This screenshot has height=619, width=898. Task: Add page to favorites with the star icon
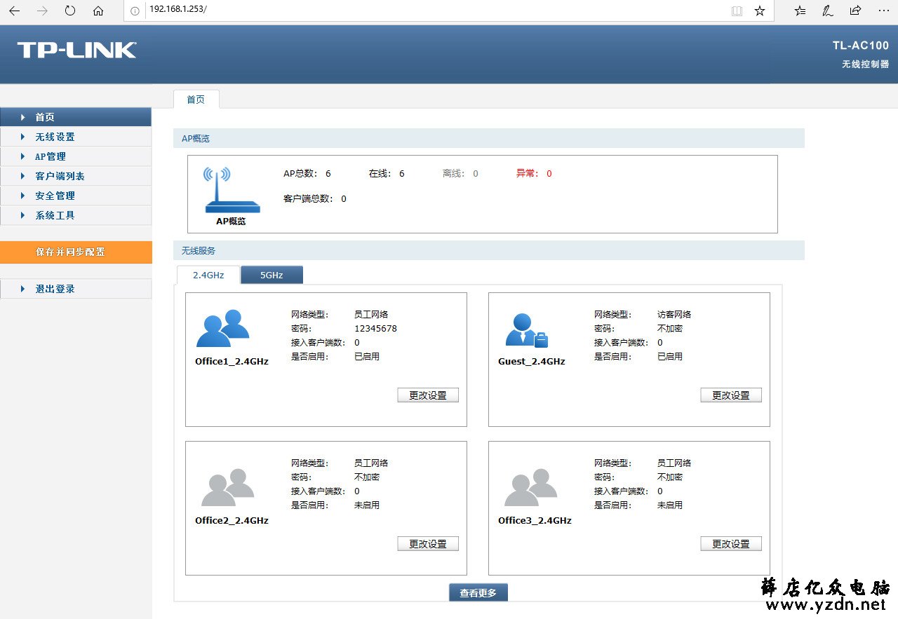pos(760,11)
